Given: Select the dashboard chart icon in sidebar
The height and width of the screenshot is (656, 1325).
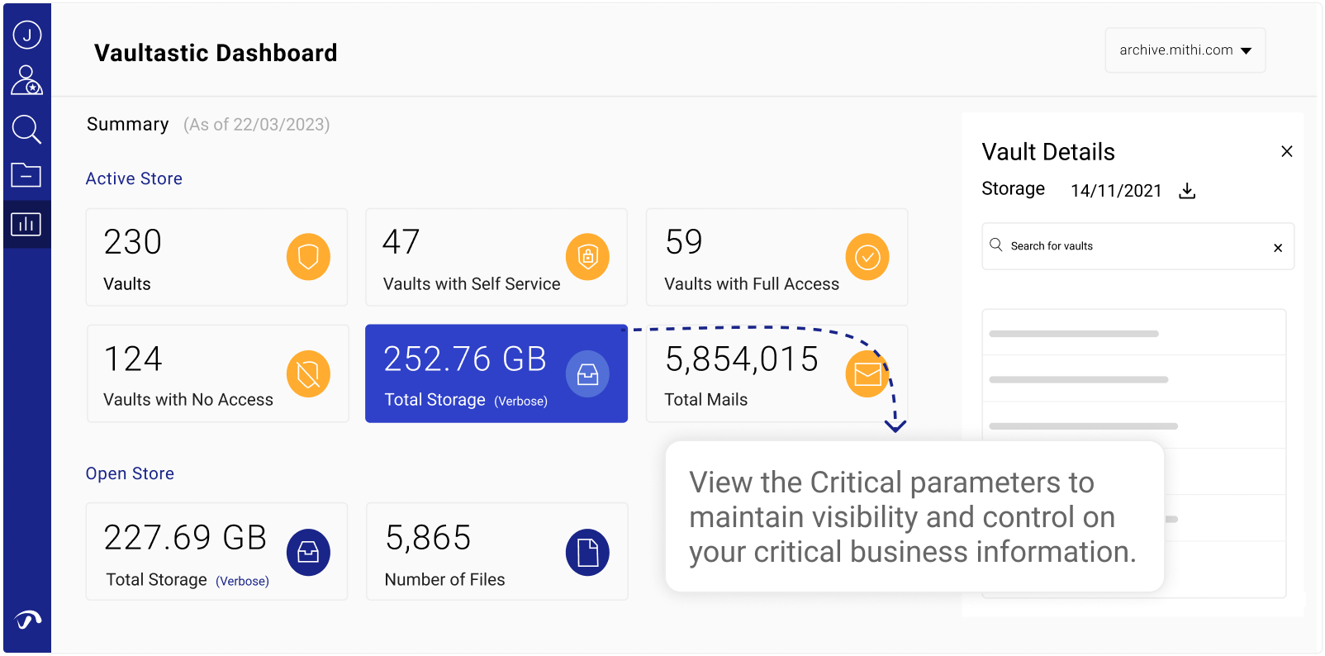Looking at the screenshot, I should (x=26, y=224).
